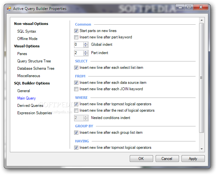Open General SQL builder options

pos(24,91)
